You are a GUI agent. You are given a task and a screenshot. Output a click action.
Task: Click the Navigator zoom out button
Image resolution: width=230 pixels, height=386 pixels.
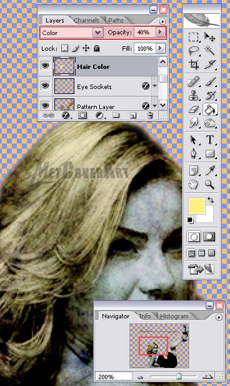141,377
